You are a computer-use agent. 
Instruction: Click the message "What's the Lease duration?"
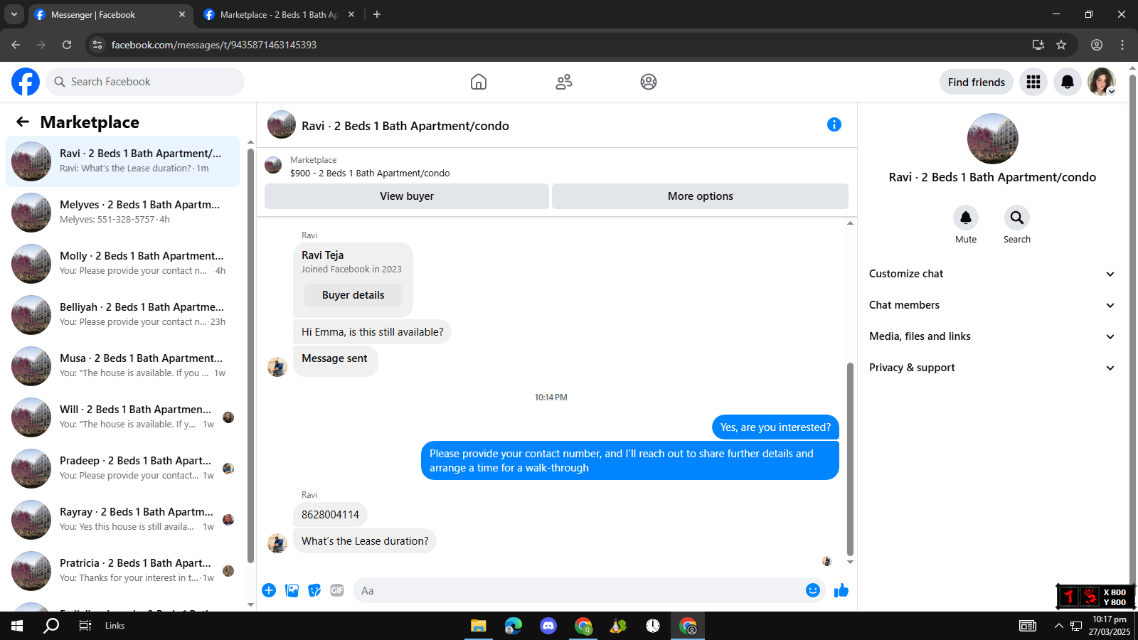tap(365, 541)
